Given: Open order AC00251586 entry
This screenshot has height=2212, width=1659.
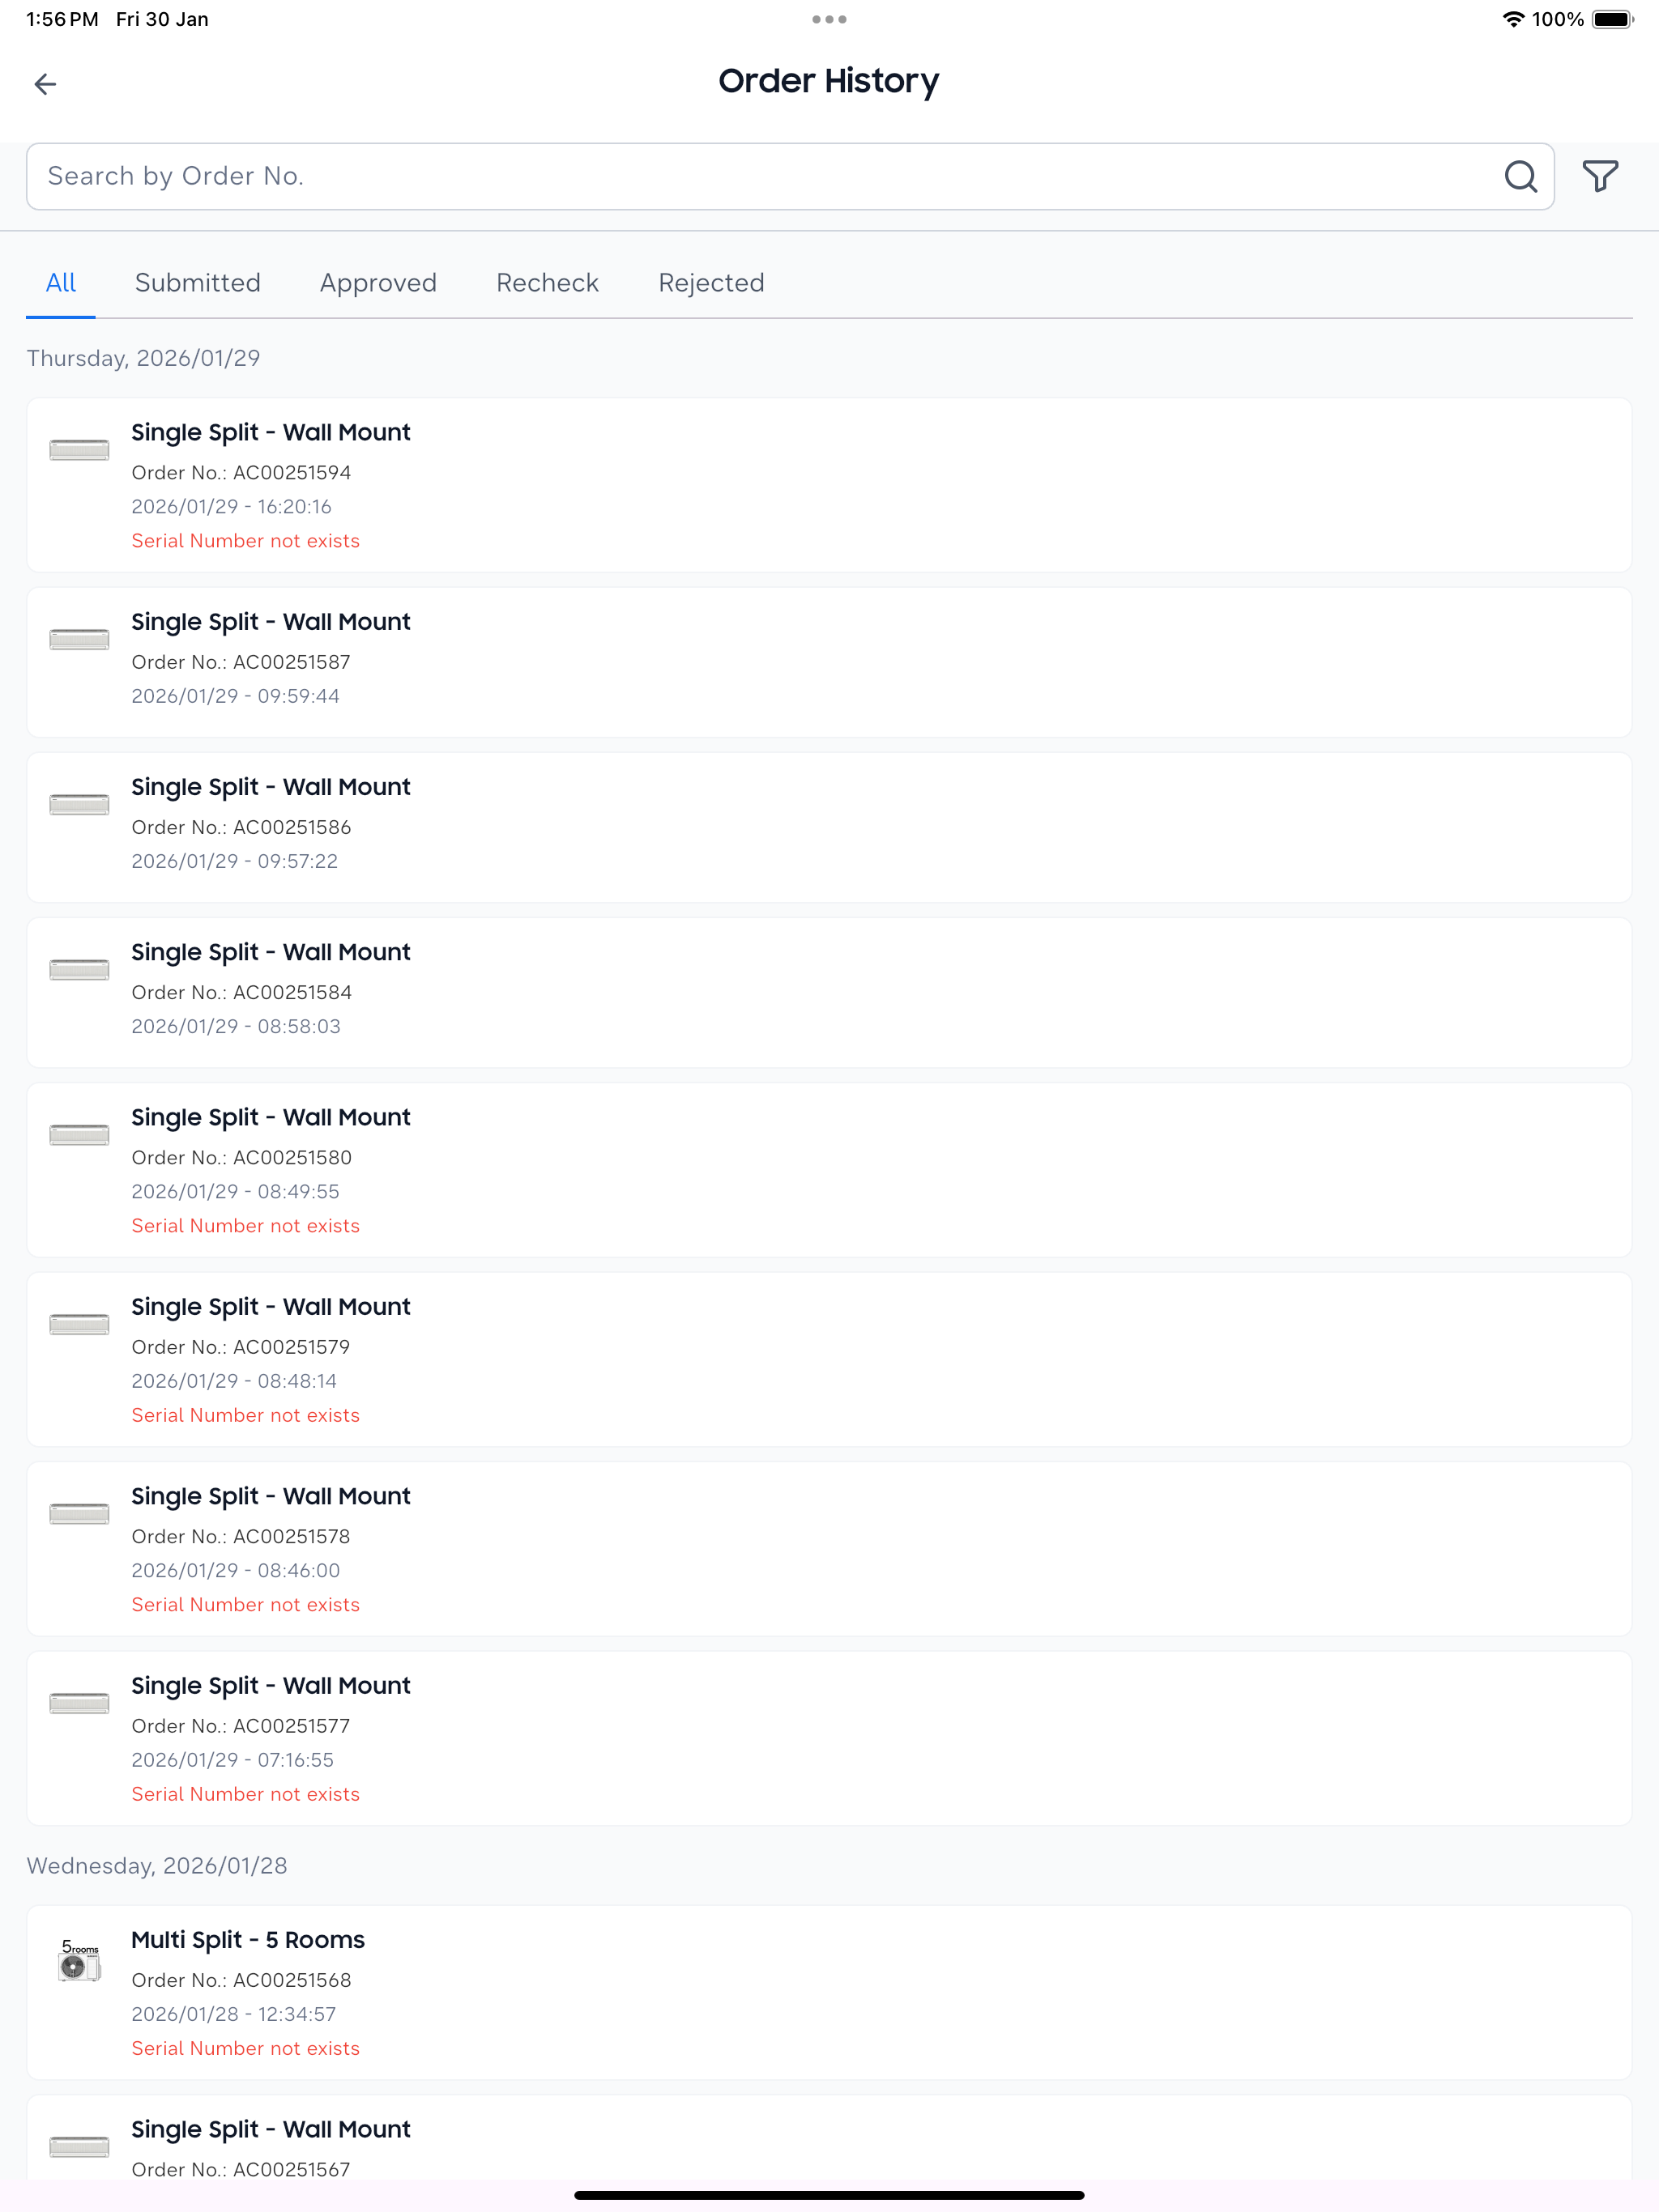Looking at the screenshot, I should [829, 827].
